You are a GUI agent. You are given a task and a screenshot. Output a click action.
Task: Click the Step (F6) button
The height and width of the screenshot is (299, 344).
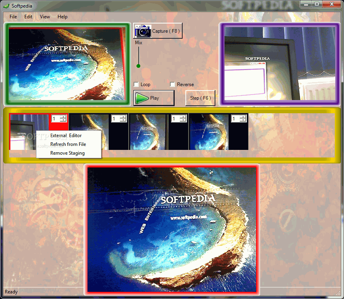pyautogui.click(x=200, y=98)
